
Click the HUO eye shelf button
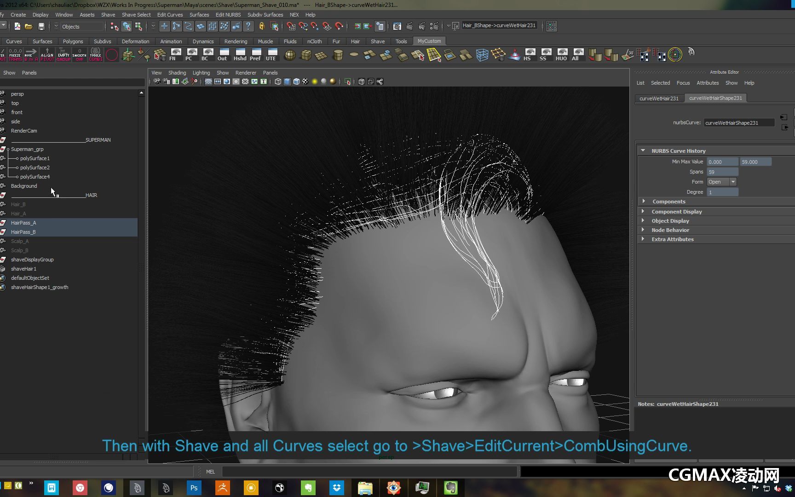pyautogui.click(x=562, y=55)
